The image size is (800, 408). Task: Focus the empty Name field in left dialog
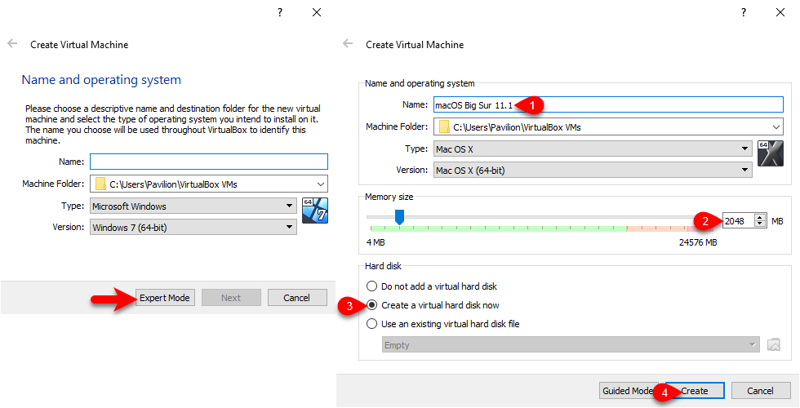pos(209,162)
